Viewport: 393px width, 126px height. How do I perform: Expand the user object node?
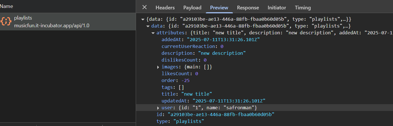coord(158,108)
